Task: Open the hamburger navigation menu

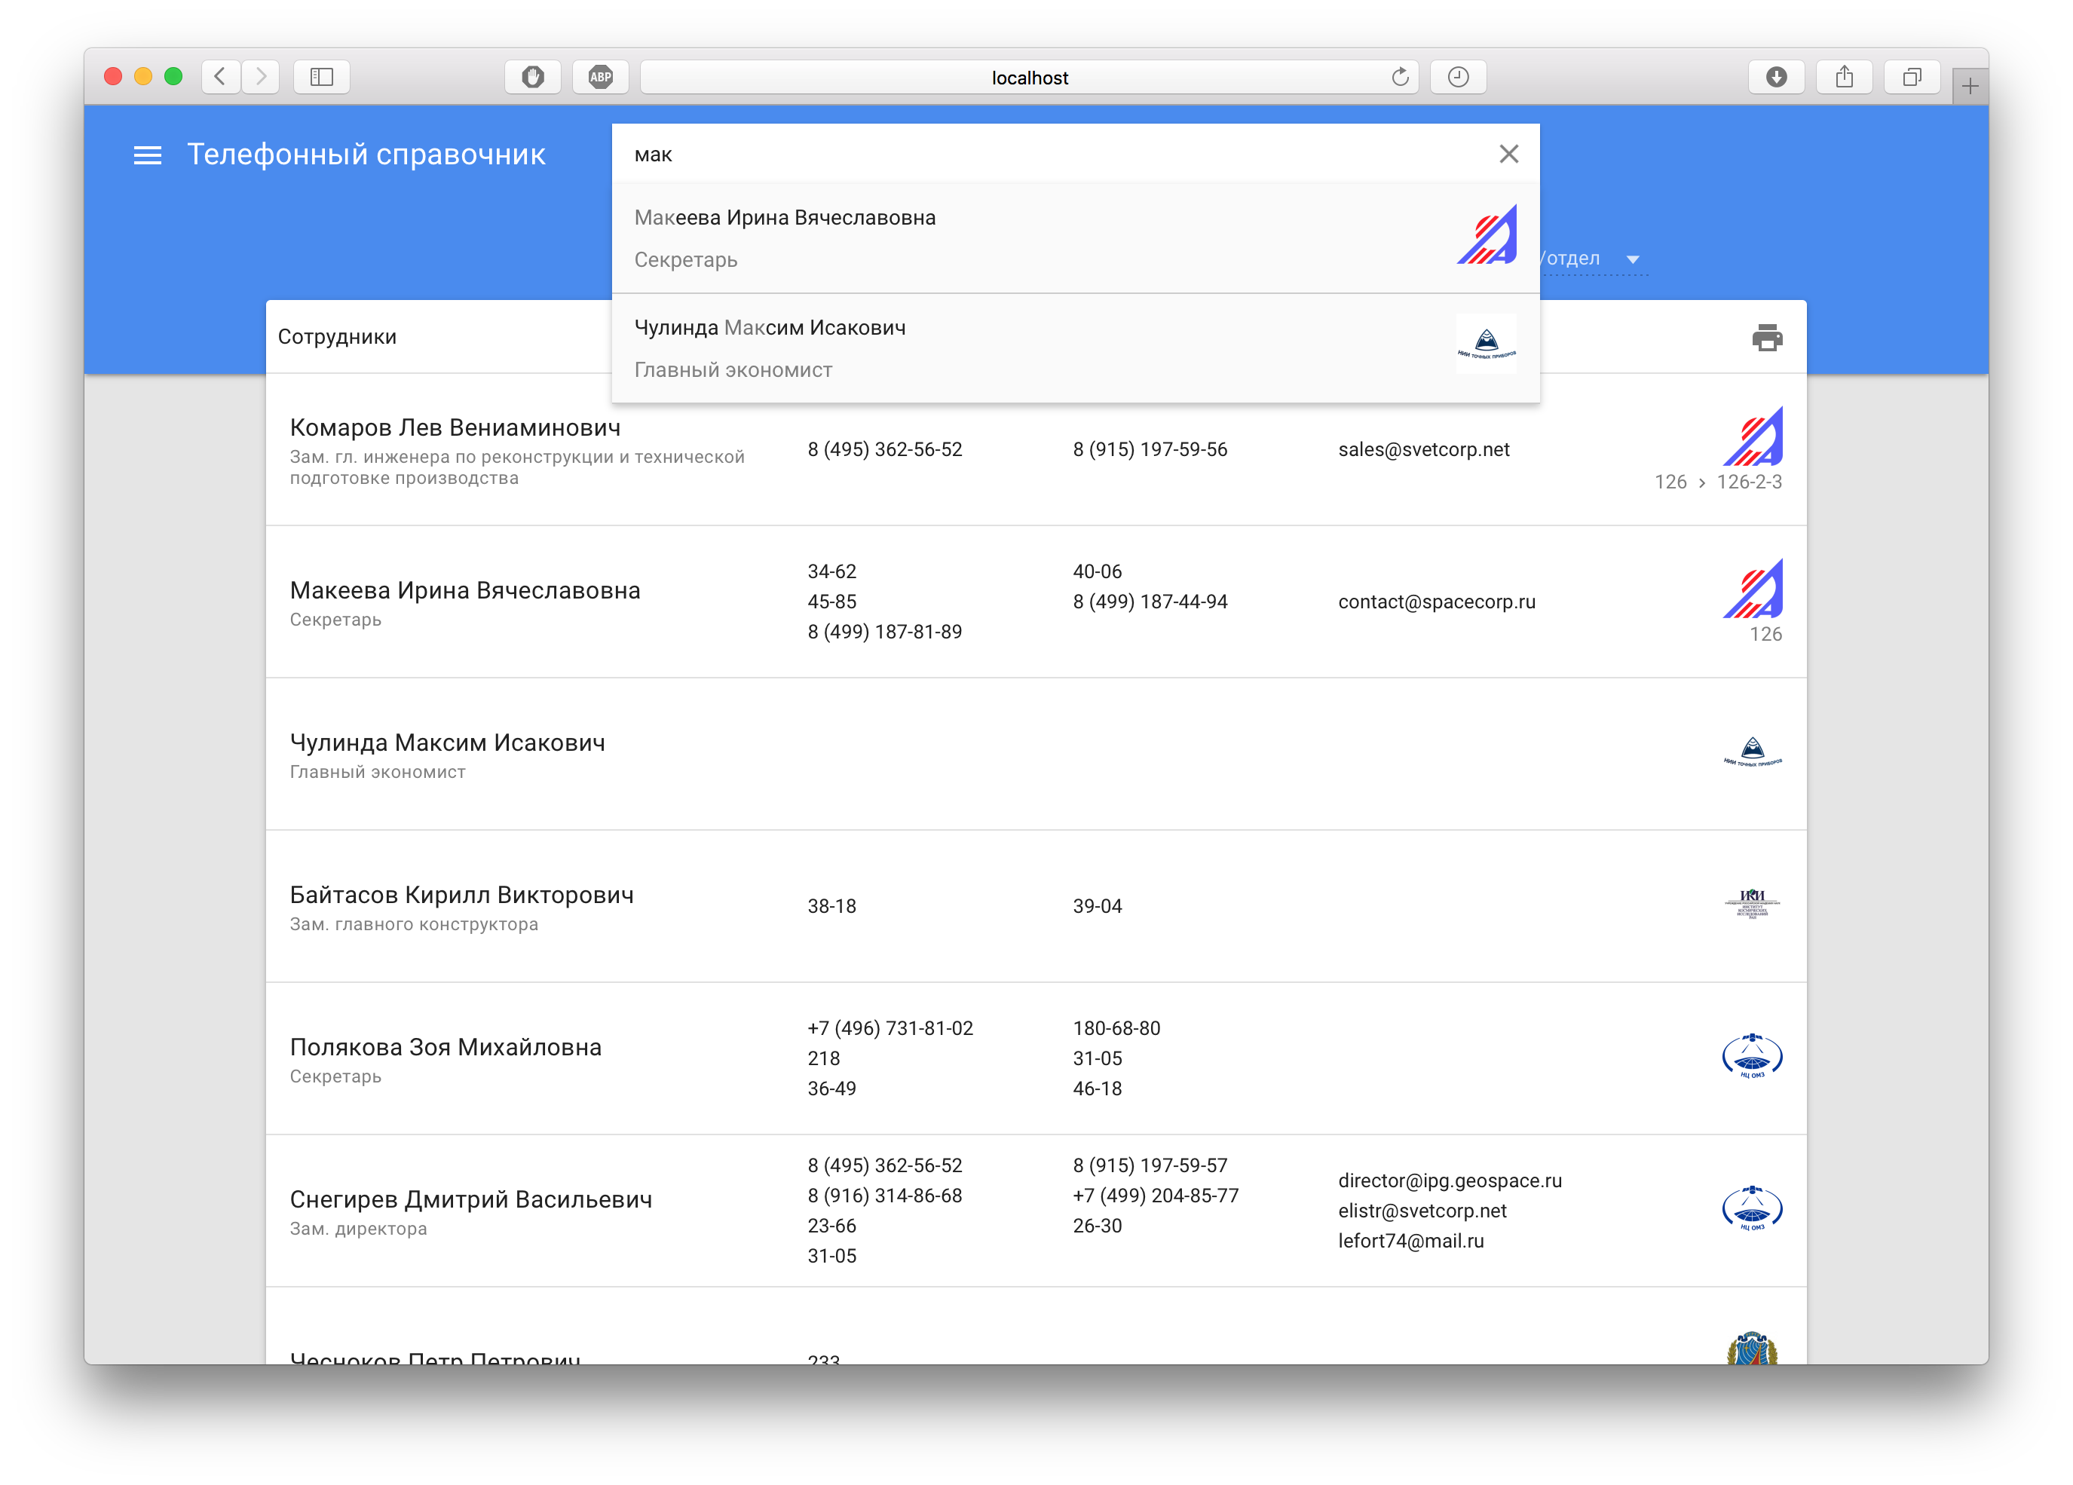Action: pos(147,155)
